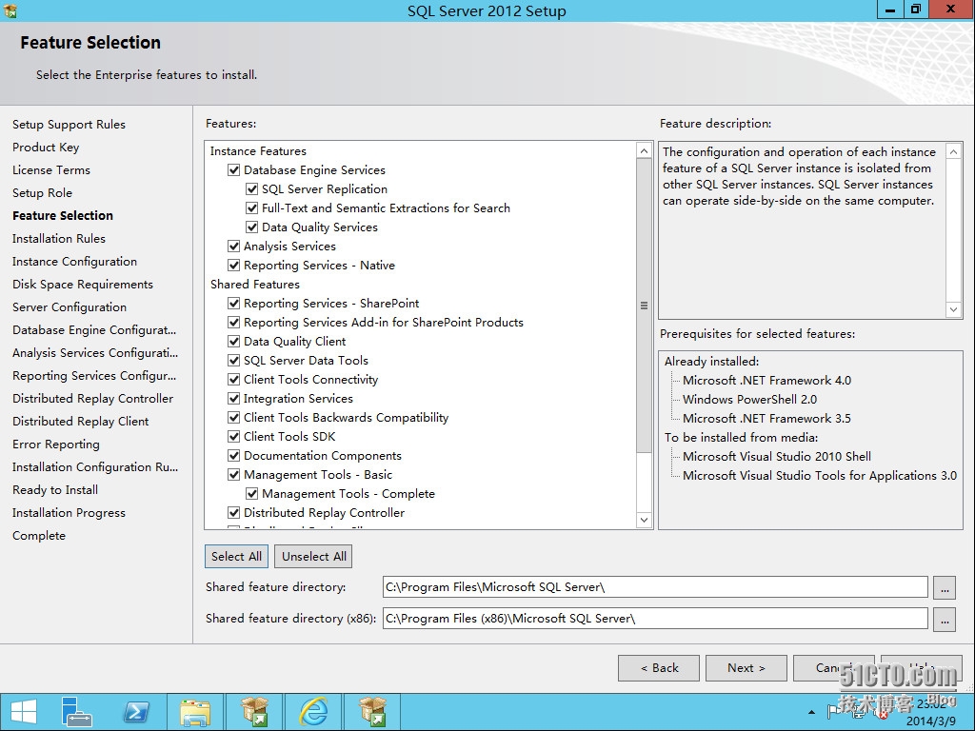Image resolution: width=975 pixels, height=731 pixels.
Task: Click Features list scroll up arrow
Action: 645,151
